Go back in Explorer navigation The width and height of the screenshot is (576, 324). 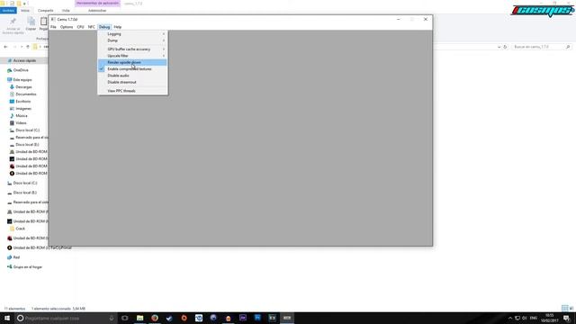tap(5, 47)
